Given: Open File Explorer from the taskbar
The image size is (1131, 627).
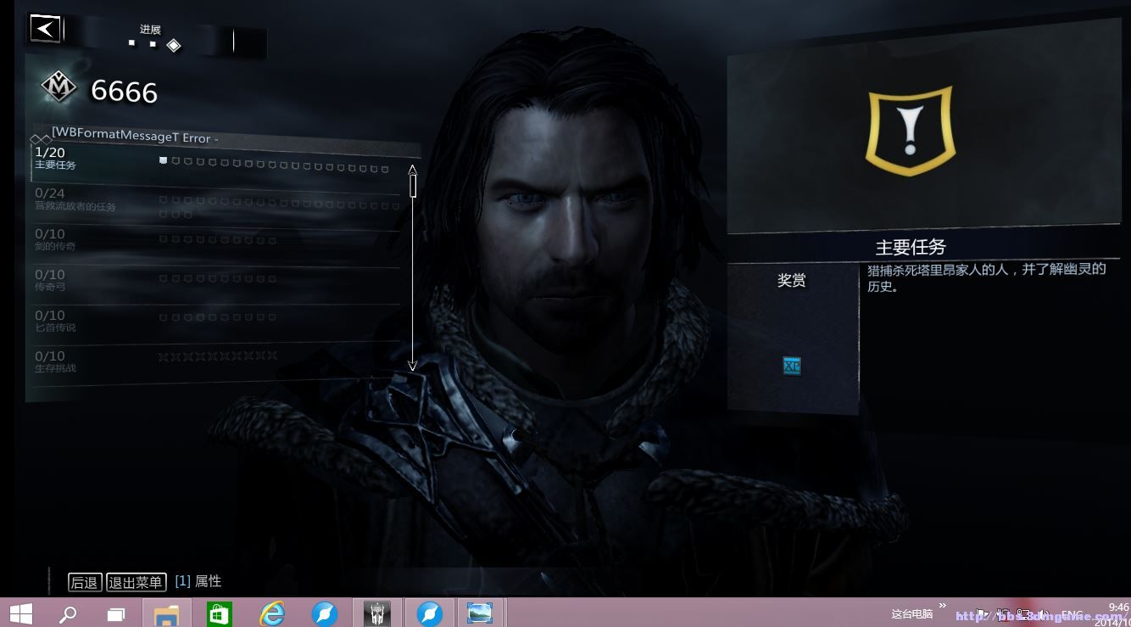Looking at the screenshot, I should (x=166, y=613).
